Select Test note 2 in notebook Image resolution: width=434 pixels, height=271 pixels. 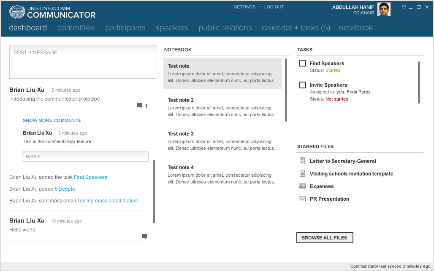(222, 107)
